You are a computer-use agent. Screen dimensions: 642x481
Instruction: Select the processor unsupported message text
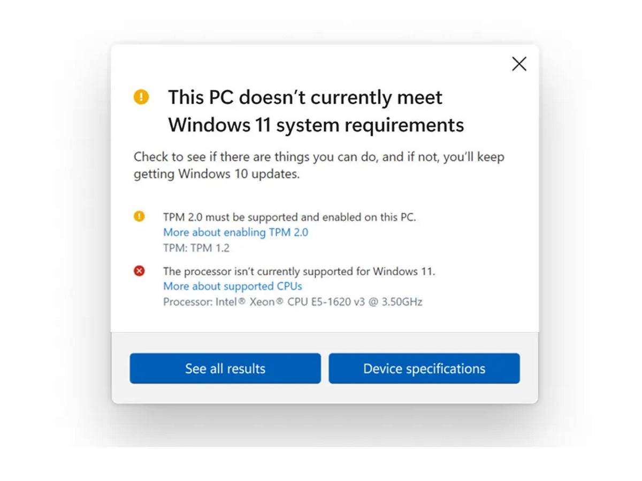[x=299, y=271]
